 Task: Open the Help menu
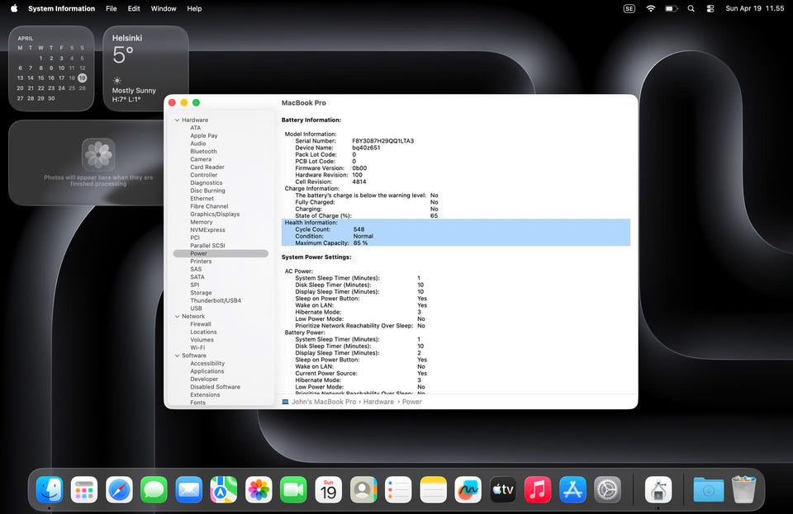[194, 8]
